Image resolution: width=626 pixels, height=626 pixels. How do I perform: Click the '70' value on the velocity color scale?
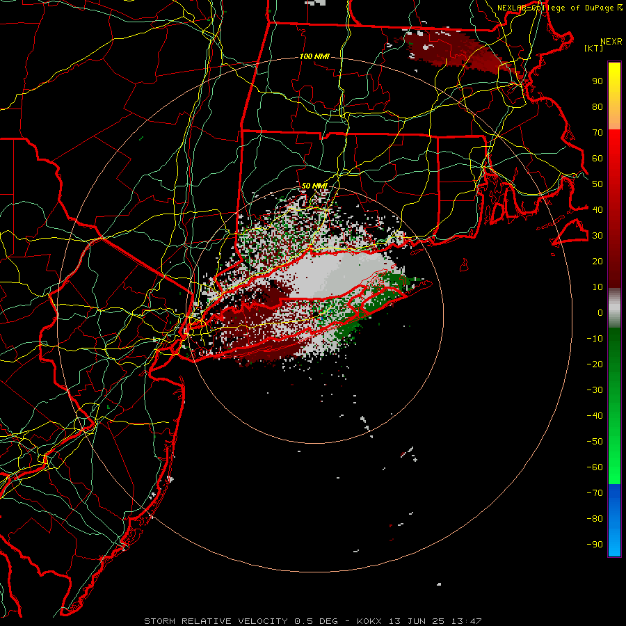tap(597, 133)
